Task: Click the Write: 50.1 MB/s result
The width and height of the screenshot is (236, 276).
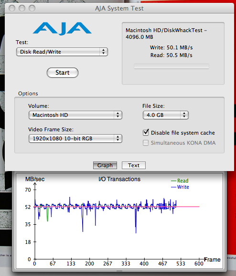Action: pyautogui.click(x=171, y=47)
